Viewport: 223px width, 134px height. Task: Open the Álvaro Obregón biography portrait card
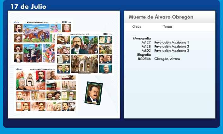tap(94, 93)
